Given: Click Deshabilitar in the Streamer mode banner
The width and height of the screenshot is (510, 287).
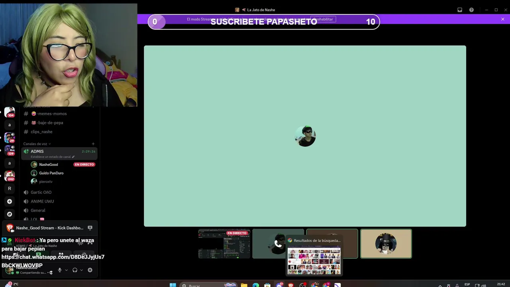Looking at the screenshot, I should pyautogui.click(x=323, y=19).
